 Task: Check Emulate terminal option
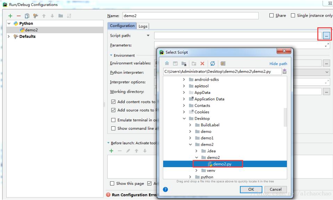tap(114, 120)
